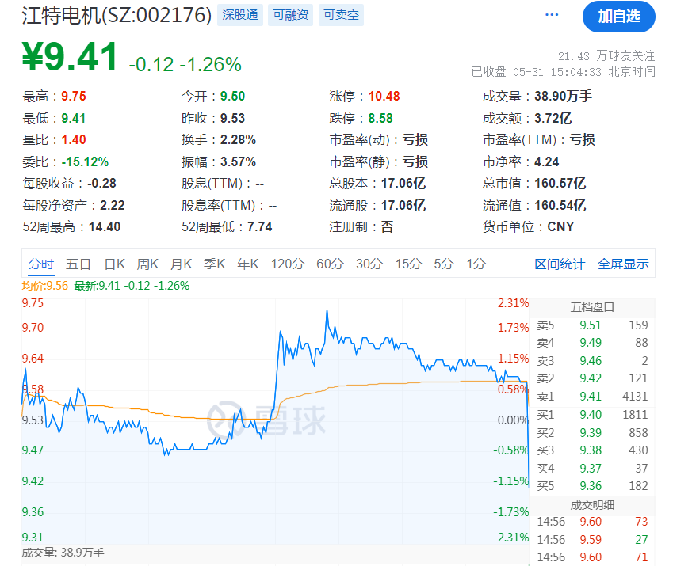Viewport: 673px width, 566px height.
Task: Click the 今开 value 9.50
Action: pos(232,96)
